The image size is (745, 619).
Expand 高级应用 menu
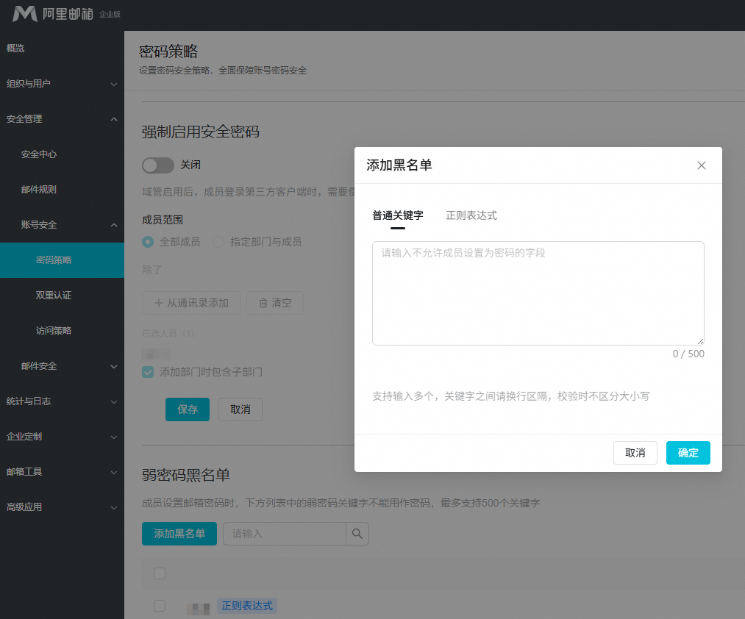(x=62, y=507)
